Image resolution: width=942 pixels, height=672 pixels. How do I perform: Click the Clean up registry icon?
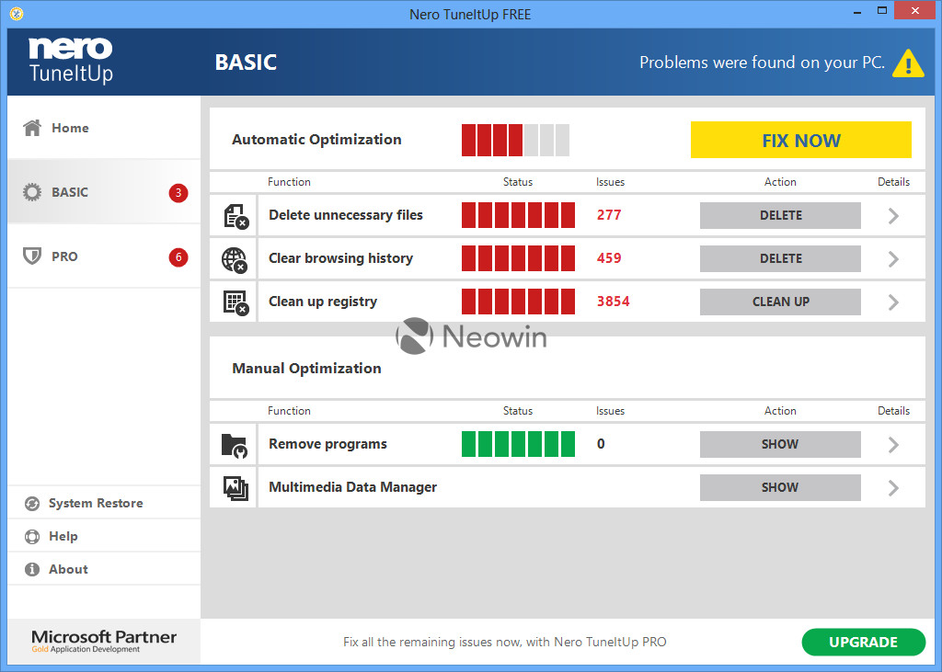pyautogui.click(x=236, y=302)
